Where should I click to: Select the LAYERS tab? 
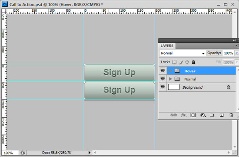tap(167, 46)
